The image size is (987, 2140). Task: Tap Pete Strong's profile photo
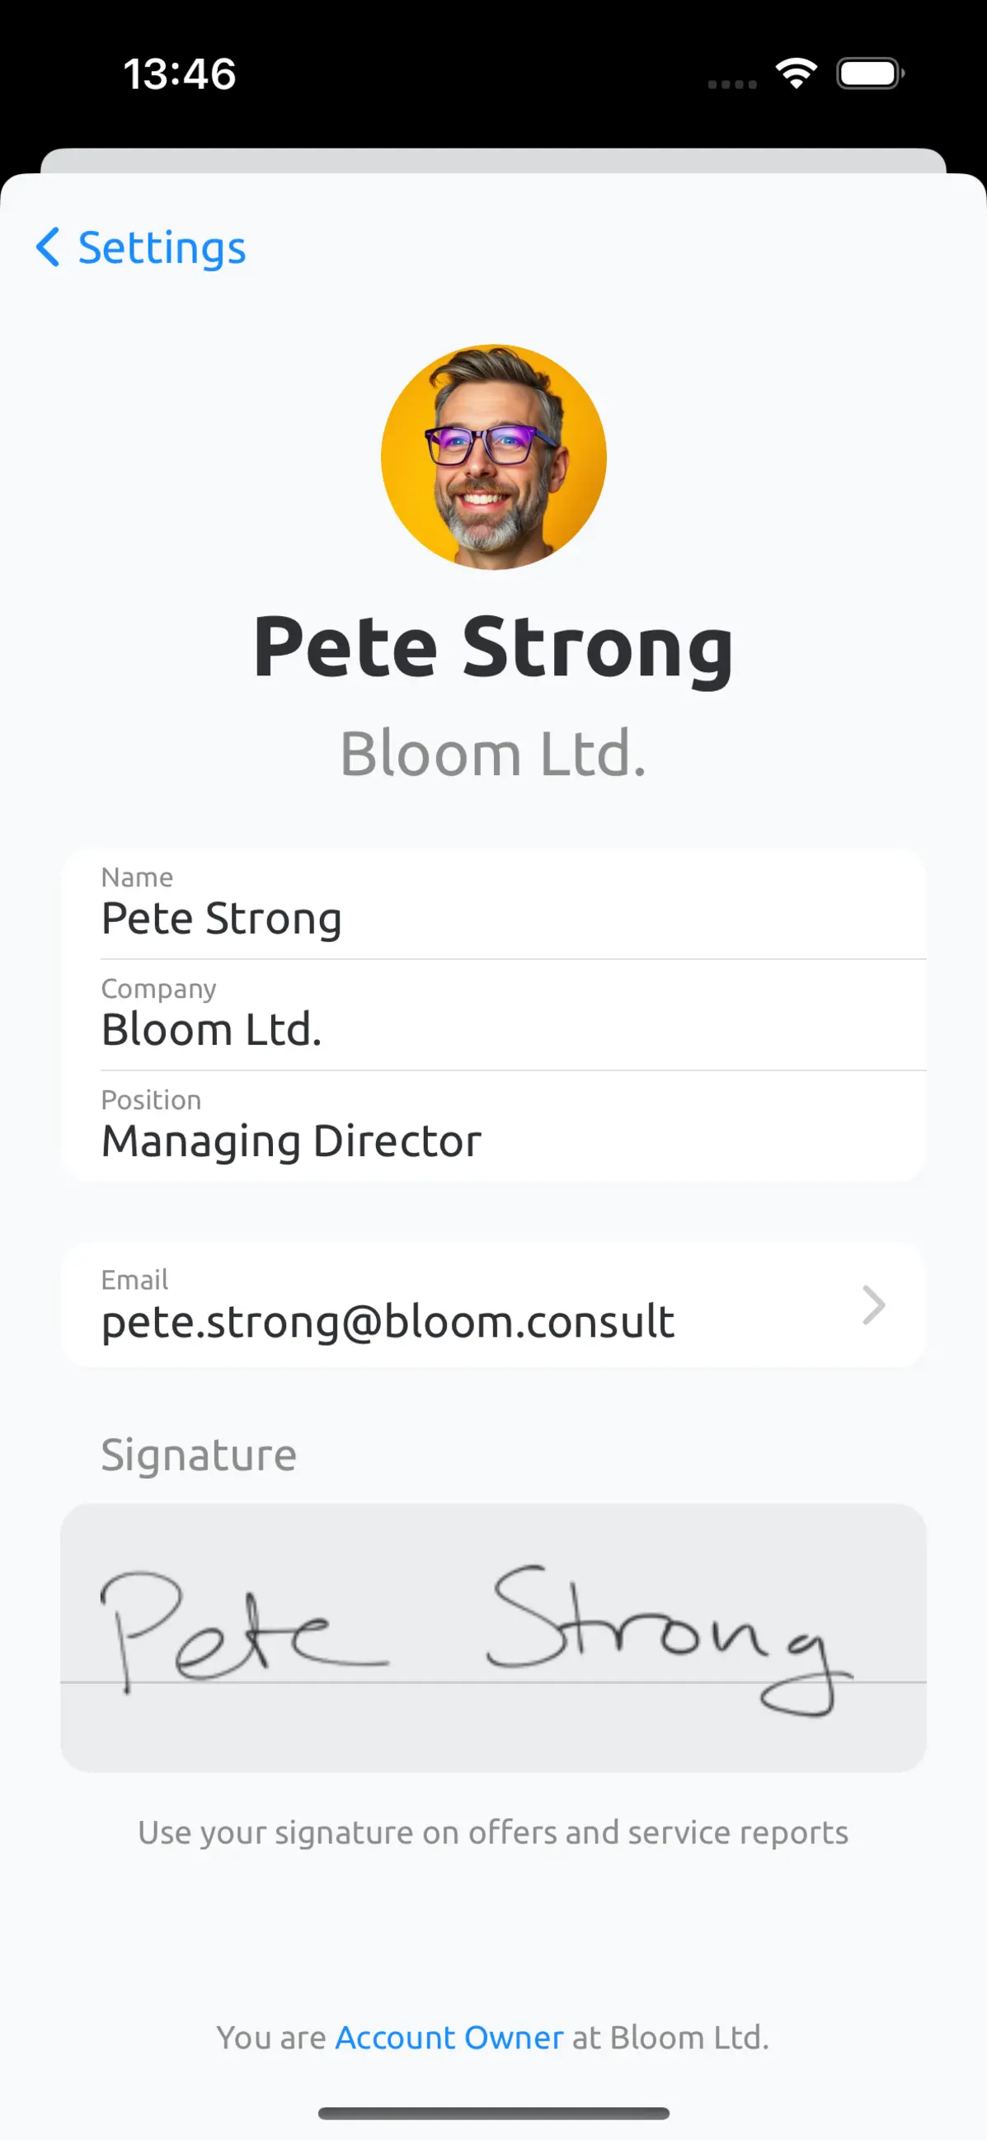pyautogui.click(x=493, y=457)
